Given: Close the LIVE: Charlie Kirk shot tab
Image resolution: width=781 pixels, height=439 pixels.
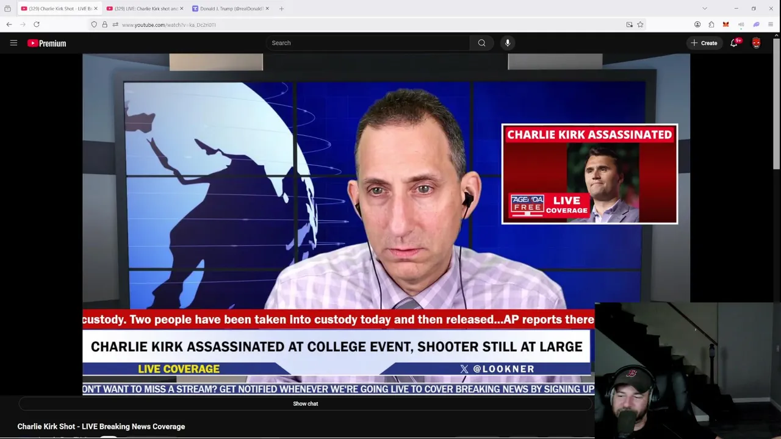Looking at the screenshot, I should tap(182, 9).
